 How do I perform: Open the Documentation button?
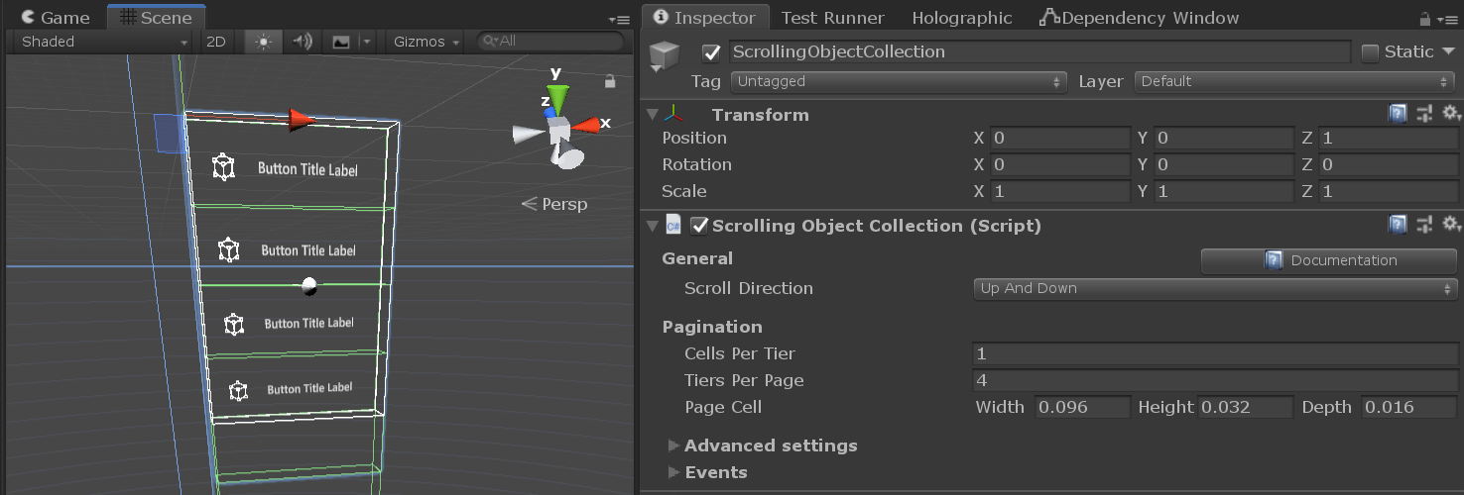coord(1329,260)
